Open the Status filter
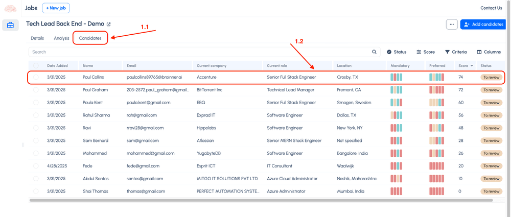This screenshot has width=511, height=217. (397, 52)
